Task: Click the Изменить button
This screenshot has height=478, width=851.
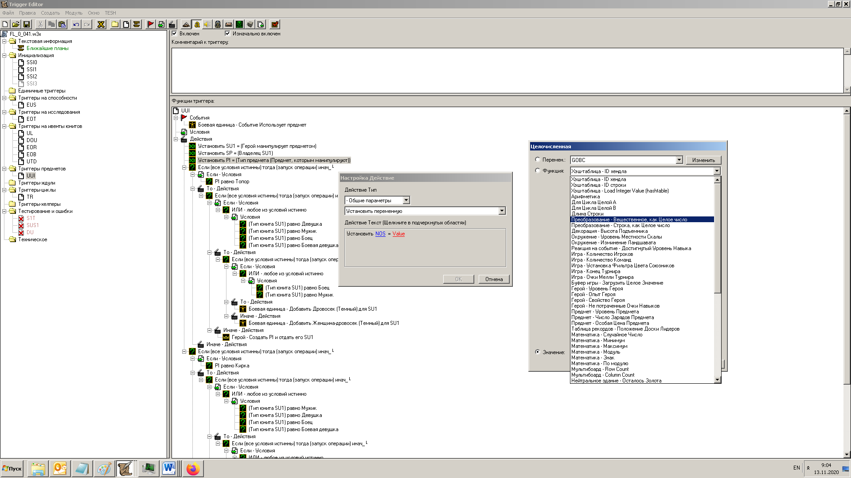Action: click(703, 160)
